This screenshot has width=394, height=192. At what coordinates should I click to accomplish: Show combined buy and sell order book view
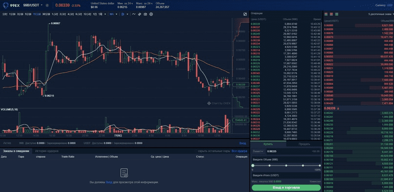[327, 14]
